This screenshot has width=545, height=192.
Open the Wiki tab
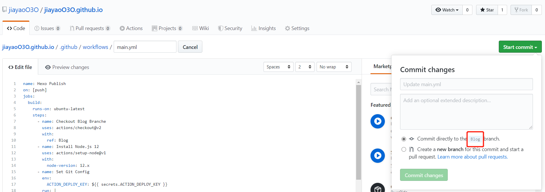[201, 28]
